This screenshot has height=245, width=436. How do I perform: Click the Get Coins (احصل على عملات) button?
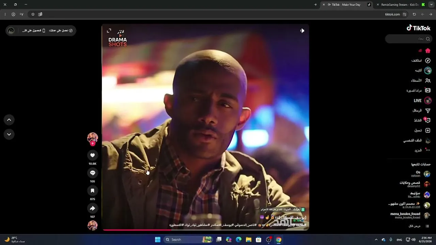tap(61, 31)
